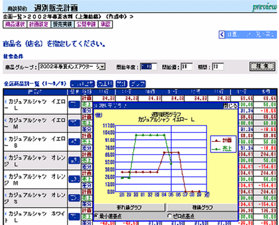Open the 商品選択 tab
The height and width of the screenshot is (225, 279).
[15, 24]
